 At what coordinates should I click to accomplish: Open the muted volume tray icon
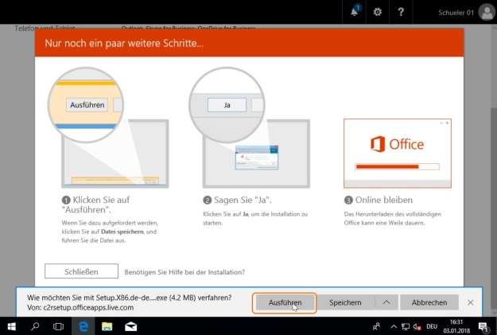[417, 326]
